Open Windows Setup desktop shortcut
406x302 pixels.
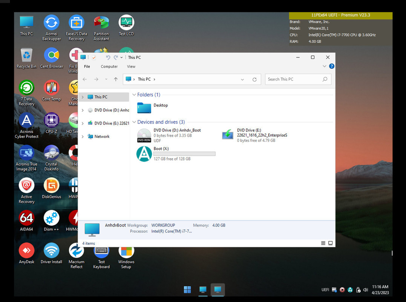[126, 258]
